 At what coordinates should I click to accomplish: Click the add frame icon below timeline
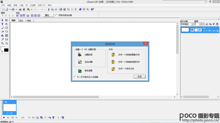pyautogui.click(x=38, y=118)
